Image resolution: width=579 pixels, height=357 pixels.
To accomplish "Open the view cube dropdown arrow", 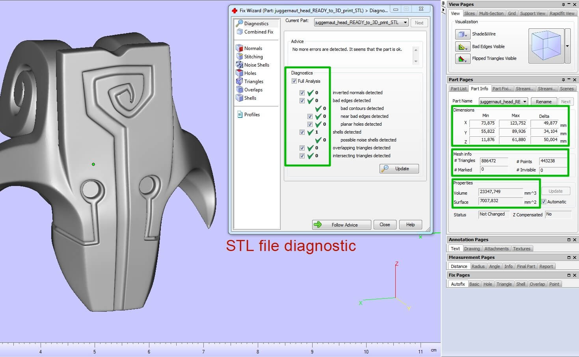I will [567, 46].
